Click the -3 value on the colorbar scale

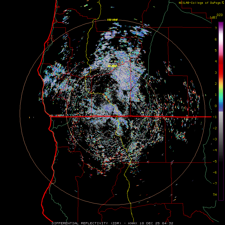coord(215,139)
